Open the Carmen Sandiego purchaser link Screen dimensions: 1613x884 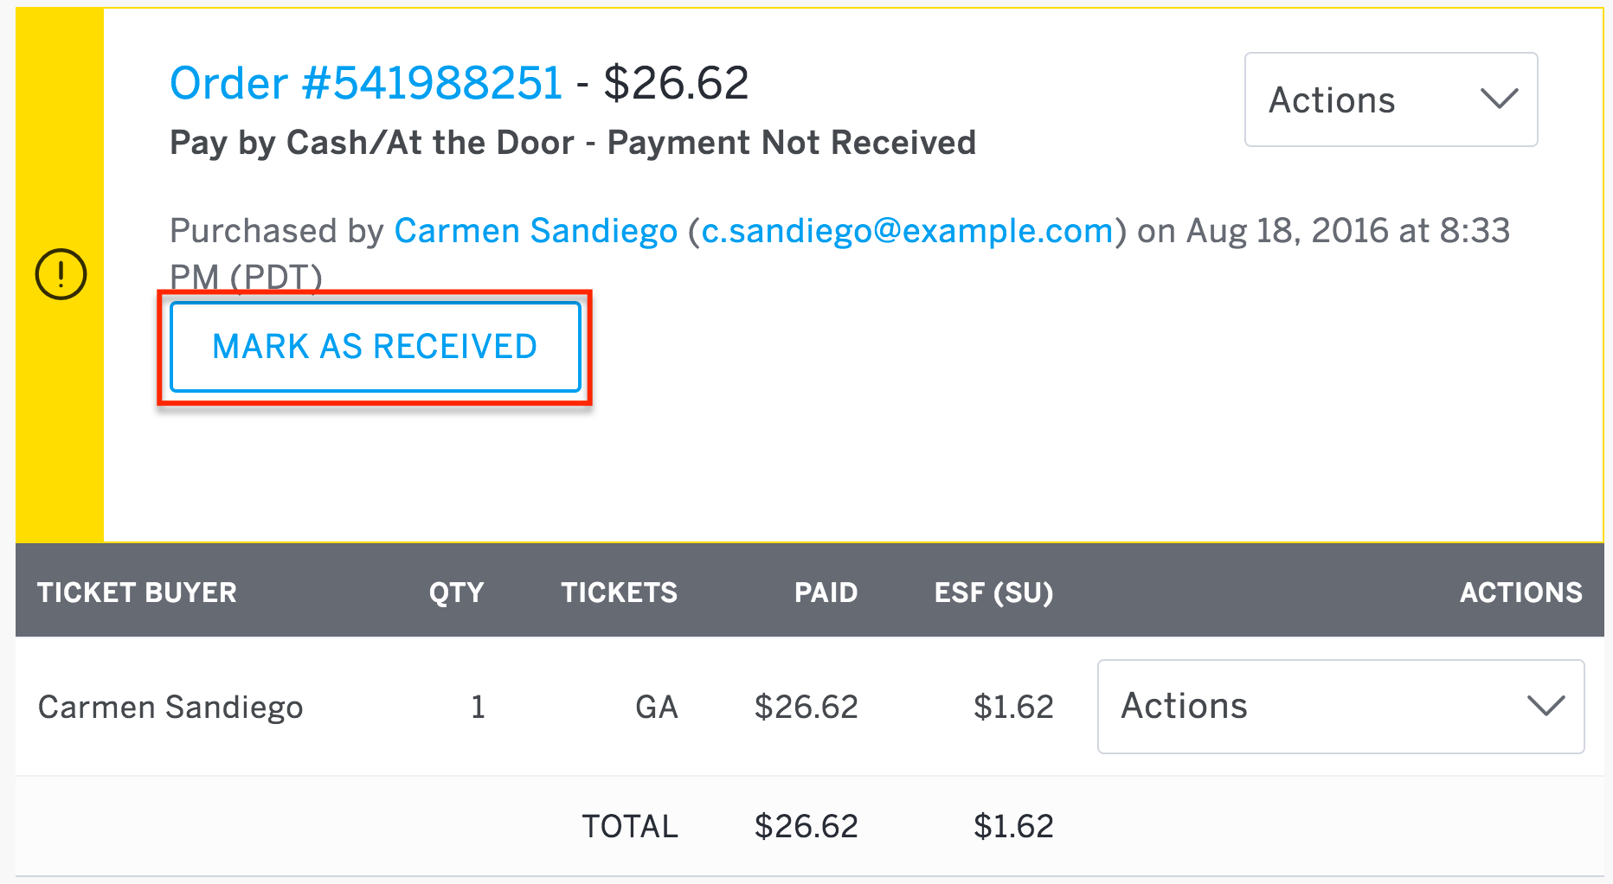(x=536, y=231)
